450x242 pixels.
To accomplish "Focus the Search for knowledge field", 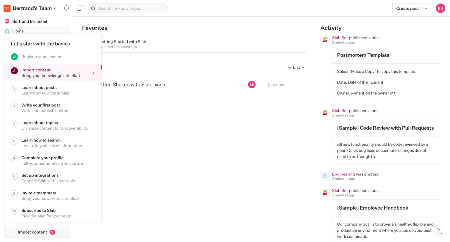I will 128,8.
